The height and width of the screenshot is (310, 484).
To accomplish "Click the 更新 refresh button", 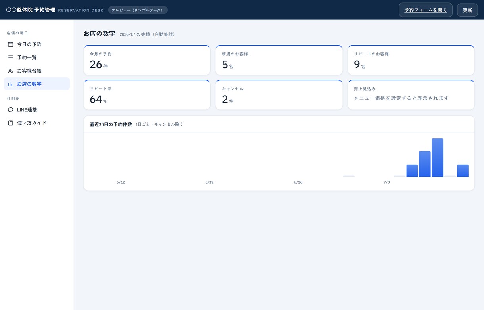I will click(x=467, y=10).
